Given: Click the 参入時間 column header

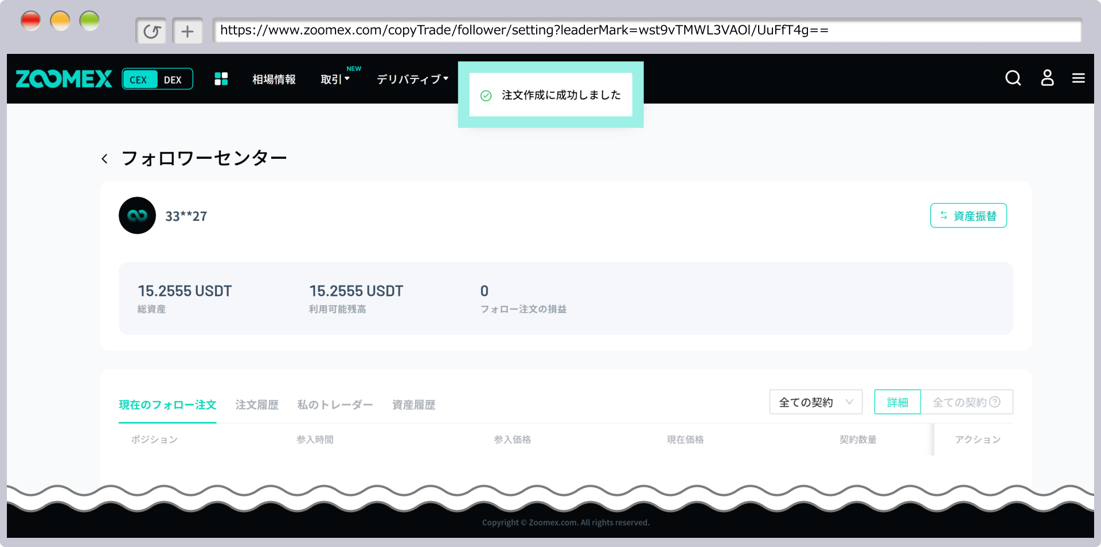Looking at the screenshot, I should coord(315,439).
